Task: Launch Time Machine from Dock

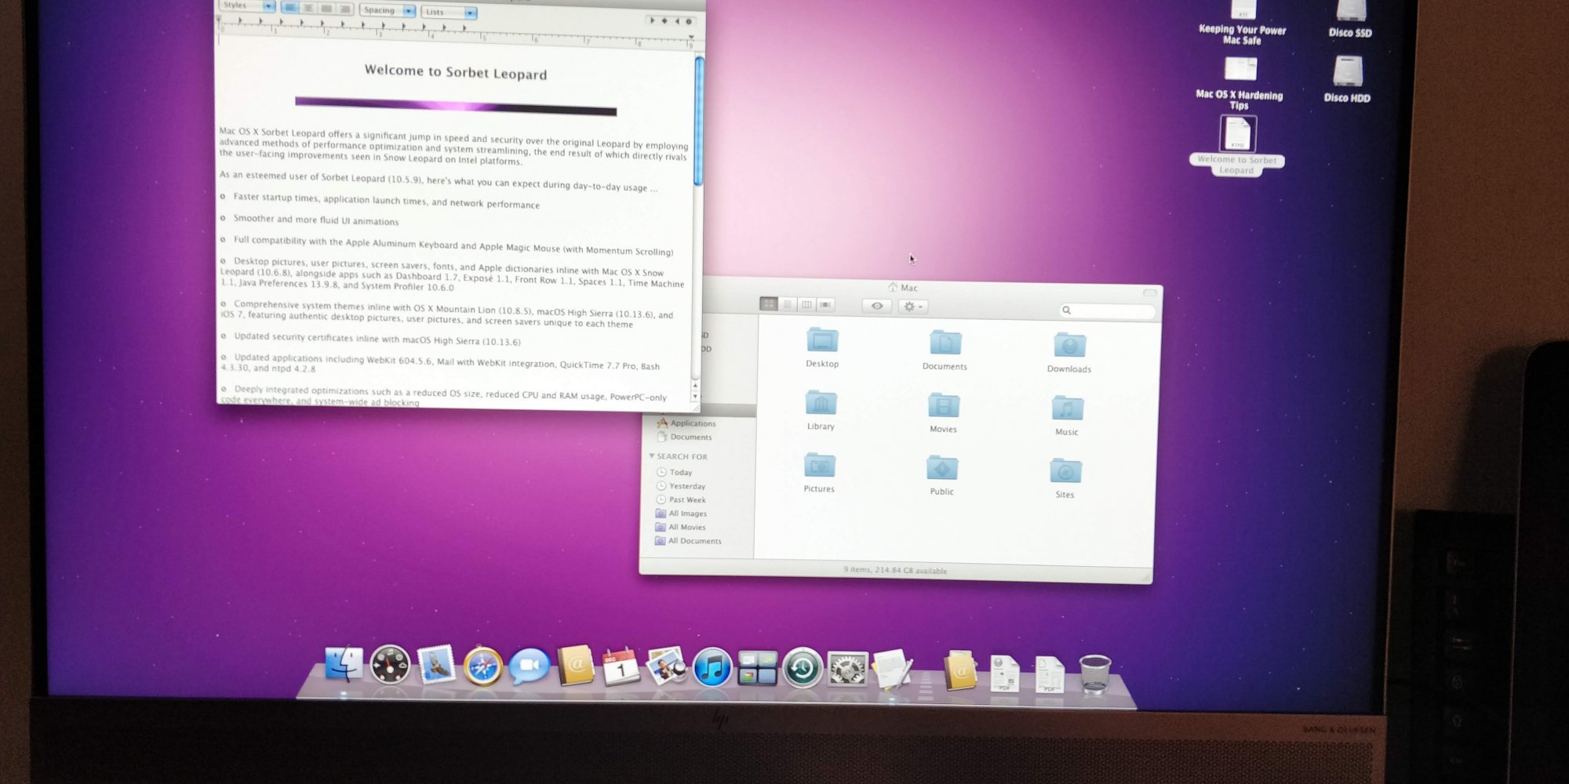Action: click(x=803, y=669)
